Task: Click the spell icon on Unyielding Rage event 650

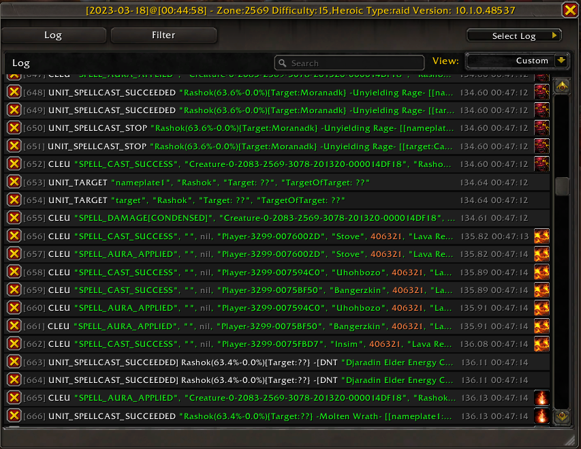Action: 541,127
